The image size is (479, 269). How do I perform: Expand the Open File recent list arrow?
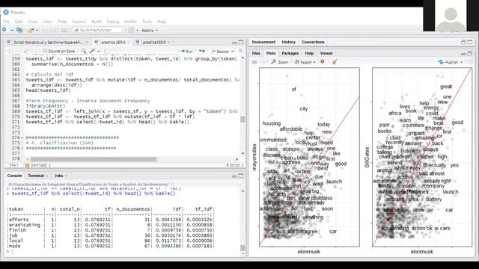pos(37,30)
